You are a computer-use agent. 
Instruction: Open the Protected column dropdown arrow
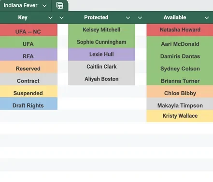coord(128,18)
